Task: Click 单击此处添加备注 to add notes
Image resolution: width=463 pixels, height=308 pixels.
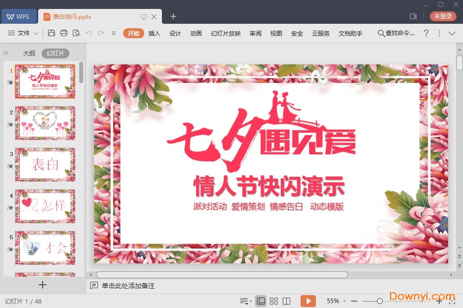Action: (x=128, y=286)
